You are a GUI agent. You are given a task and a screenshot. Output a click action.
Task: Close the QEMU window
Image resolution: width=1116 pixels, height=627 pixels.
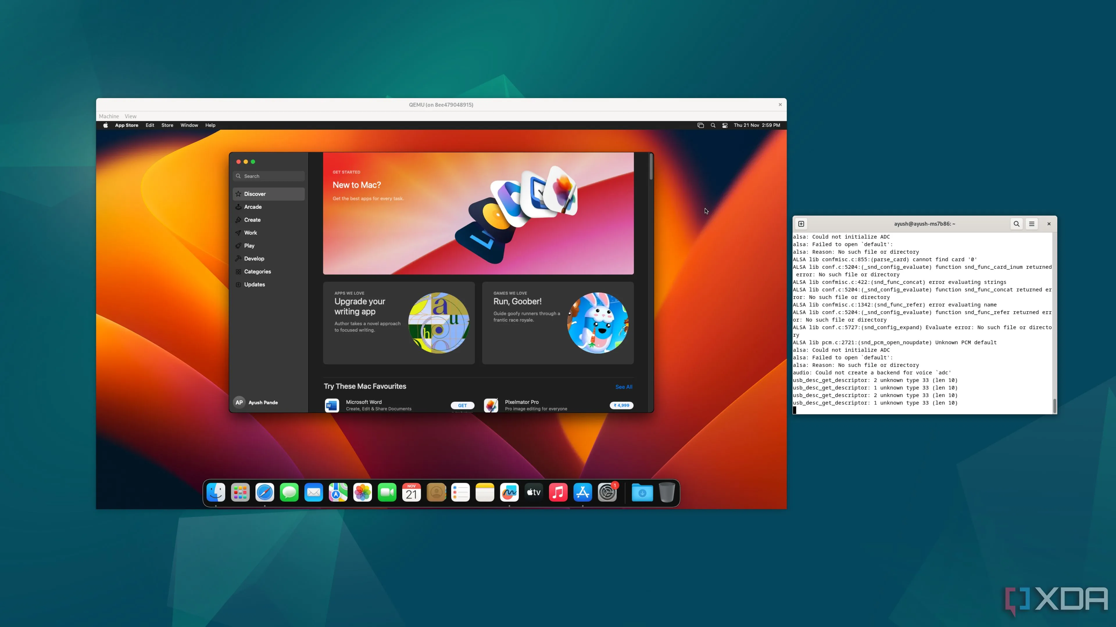click(780, 105)
